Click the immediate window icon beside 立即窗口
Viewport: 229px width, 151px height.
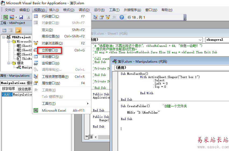click(x=35, y=50)
